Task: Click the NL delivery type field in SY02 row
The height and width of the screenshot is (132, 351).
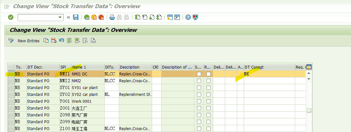Action: pyautogui.click(x=111, y=94)
